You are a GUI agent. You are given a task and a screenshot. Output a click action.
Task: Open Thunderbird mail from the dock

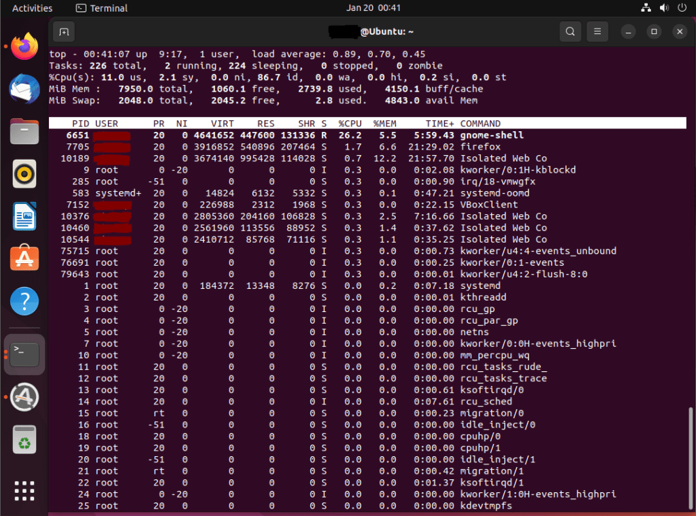pyautogui.click(x=24, y=89)
